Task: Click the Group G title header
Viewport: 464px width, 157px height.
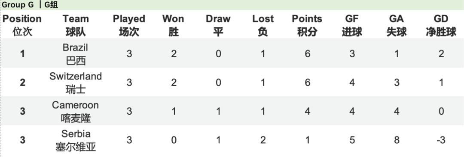Action: pyautogui.click(x=30, y=5)
